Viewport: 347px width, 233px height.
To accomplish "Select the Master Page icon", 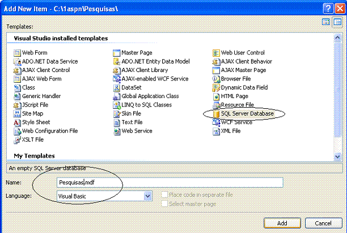I will pos(117,53).
